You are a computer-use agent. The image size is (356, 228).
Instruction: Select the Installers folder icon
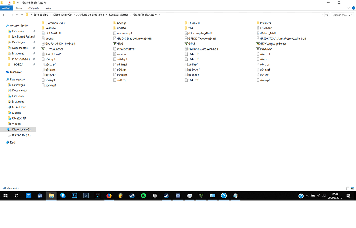(258, 23)
